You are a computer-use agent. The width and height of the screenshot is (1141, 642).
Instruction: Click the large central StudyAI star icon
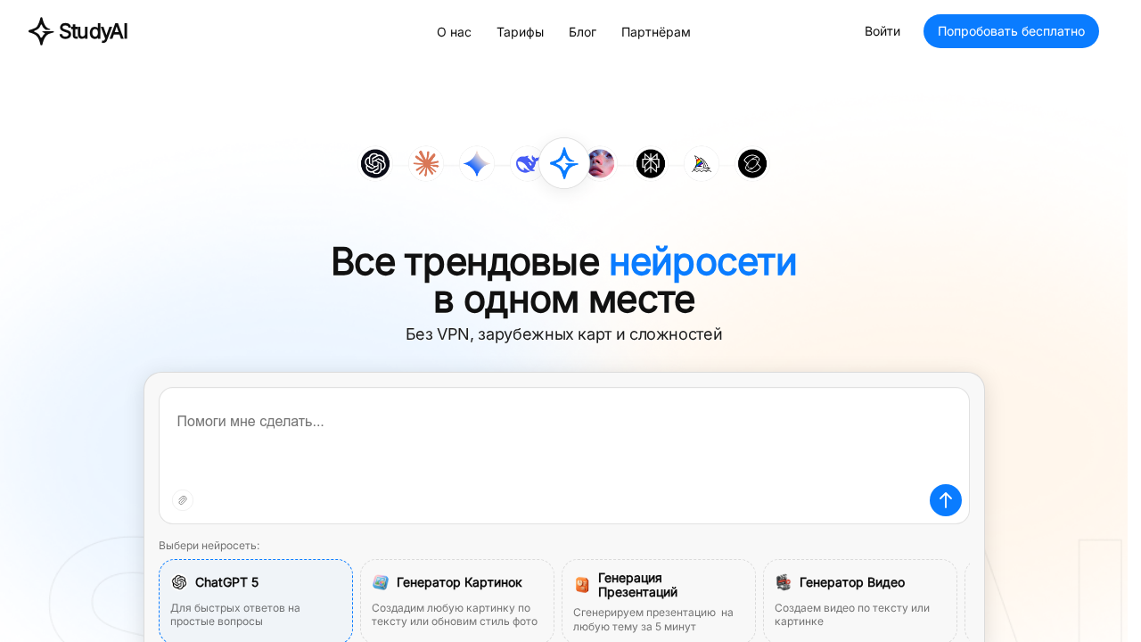[564, 163]
